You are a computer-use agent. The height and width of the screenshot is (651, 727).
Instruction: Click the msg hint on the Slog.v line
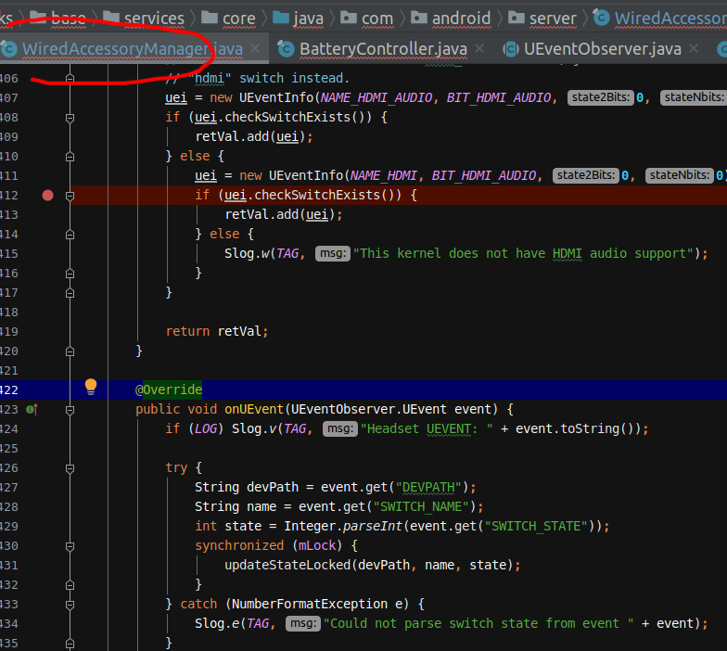point(339,428)
